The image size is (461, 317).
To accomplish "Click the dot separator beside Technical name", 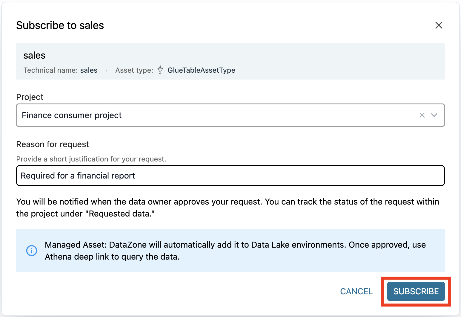I will tap(106, 71).
